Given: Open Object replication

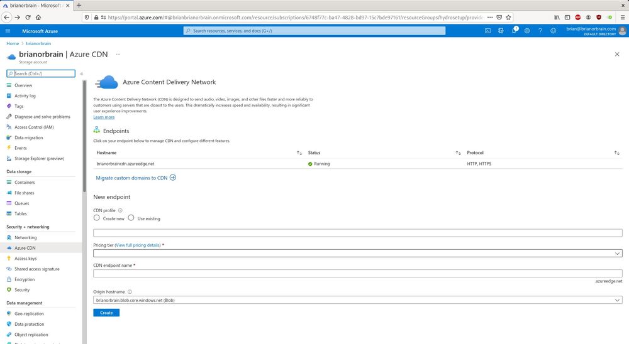Looking at the screenshot, I should pyautogui.click(x=31, y=335).
